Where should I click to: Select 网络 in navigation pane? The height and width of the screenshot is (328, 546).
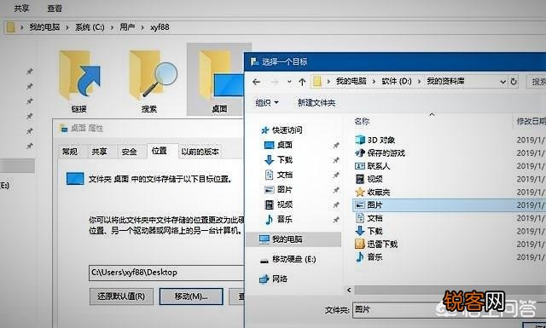click(274, 279)
